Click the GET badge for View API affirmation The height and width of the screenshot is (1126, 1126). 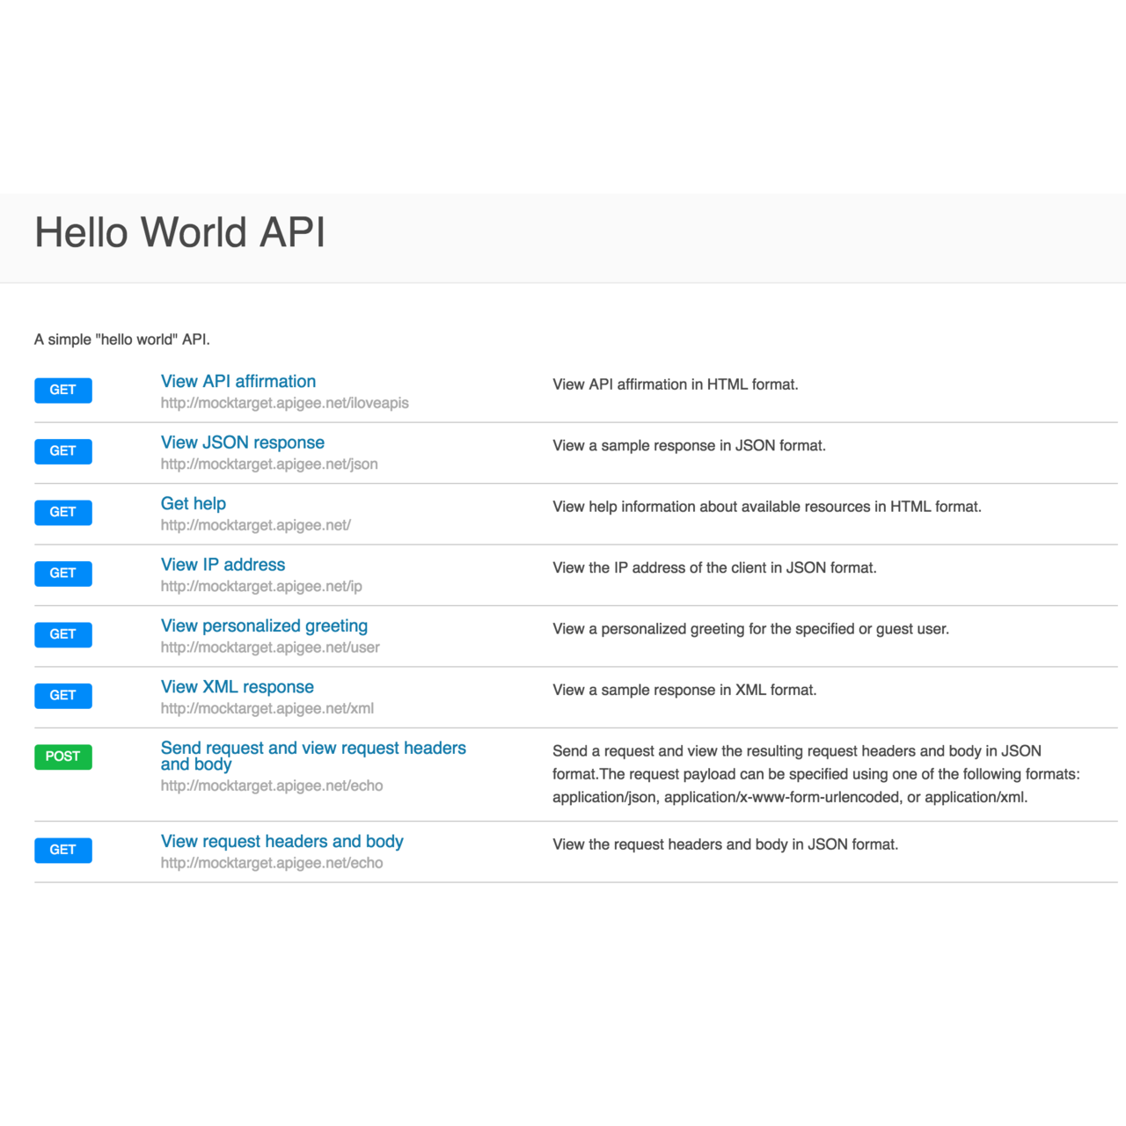click(62, 390)
